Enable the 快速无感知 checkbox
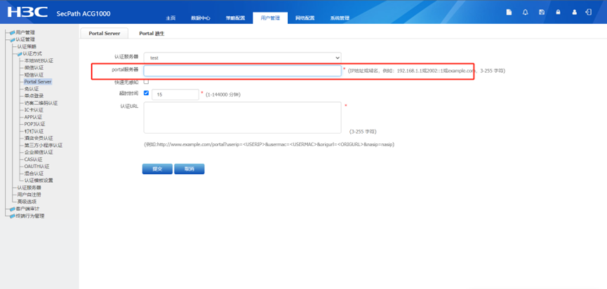Screen dimensions: 607x289 [147, 82]
